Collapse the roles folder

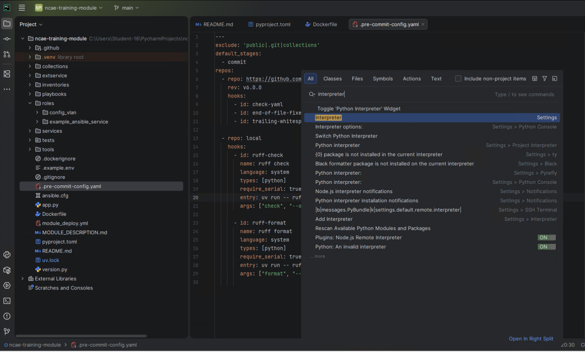(x=30, y=103)
